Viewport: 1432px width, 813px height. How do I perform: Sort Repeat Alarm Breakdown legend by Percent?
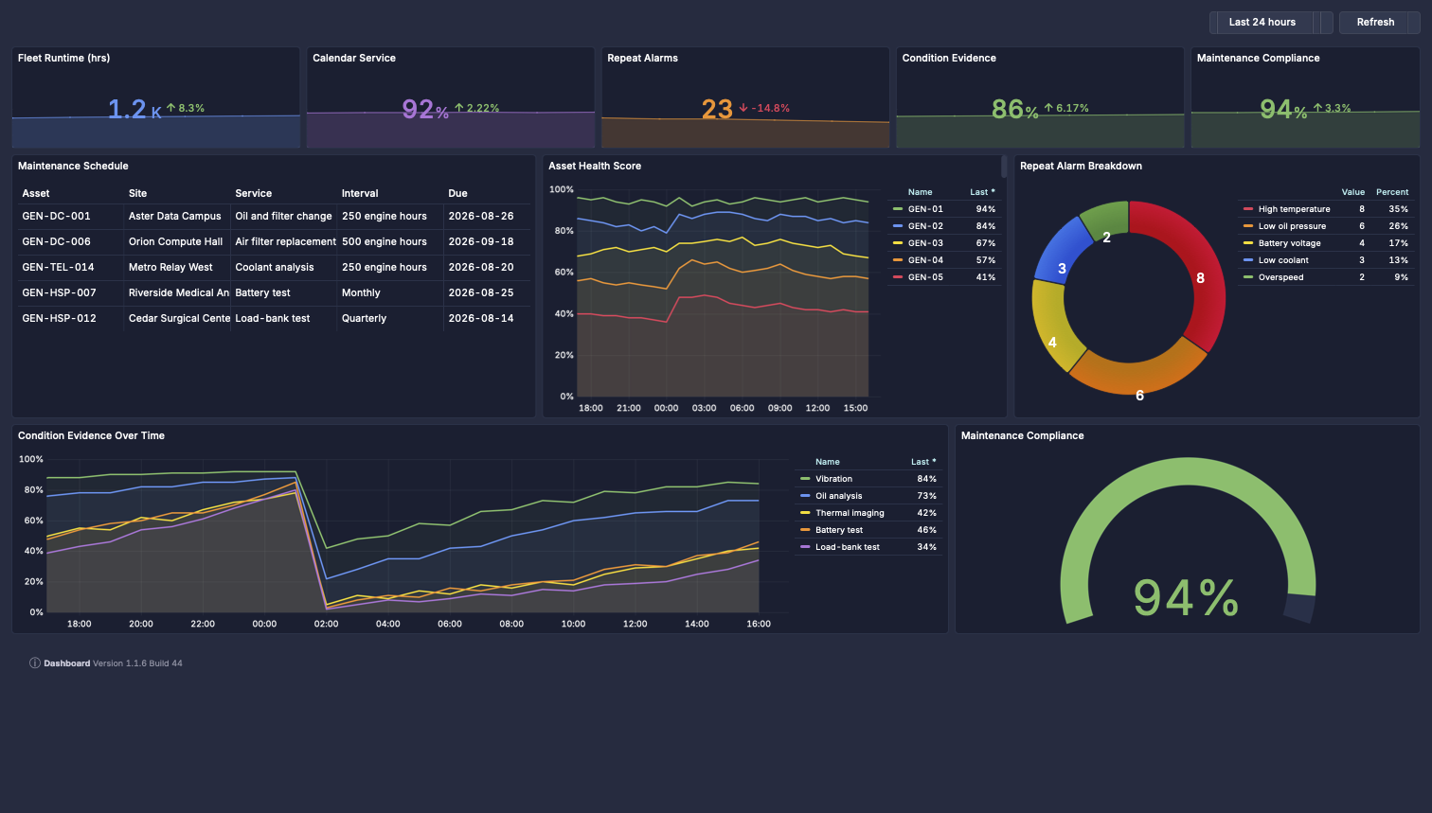click(x=1392, y=192)
